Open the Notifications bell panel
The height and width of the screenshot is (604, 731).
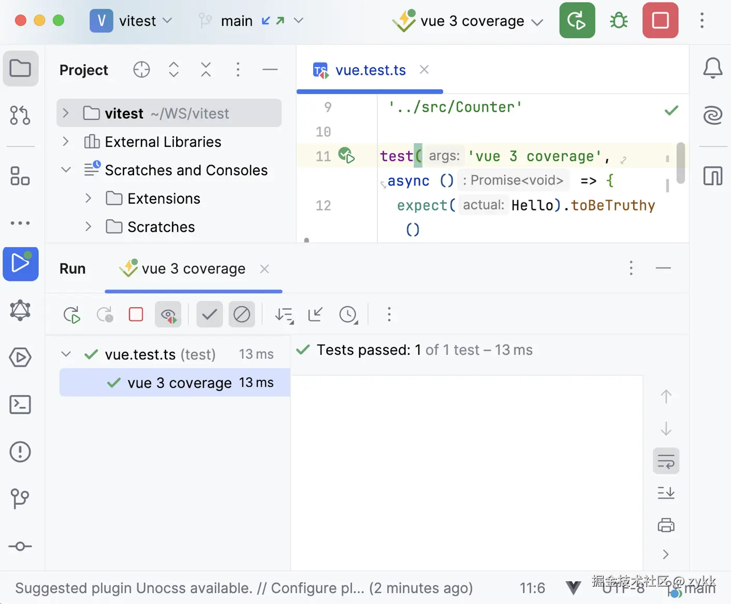(x=712, y=68)
